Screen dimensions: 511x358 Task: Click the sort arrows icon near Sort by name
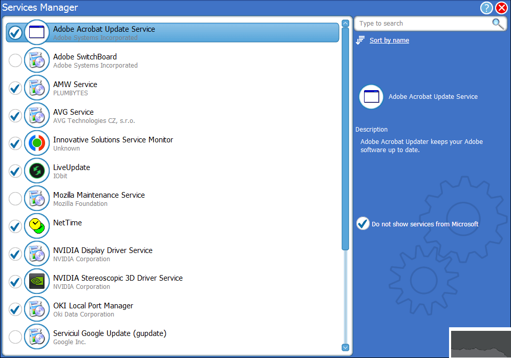(361, 40)
